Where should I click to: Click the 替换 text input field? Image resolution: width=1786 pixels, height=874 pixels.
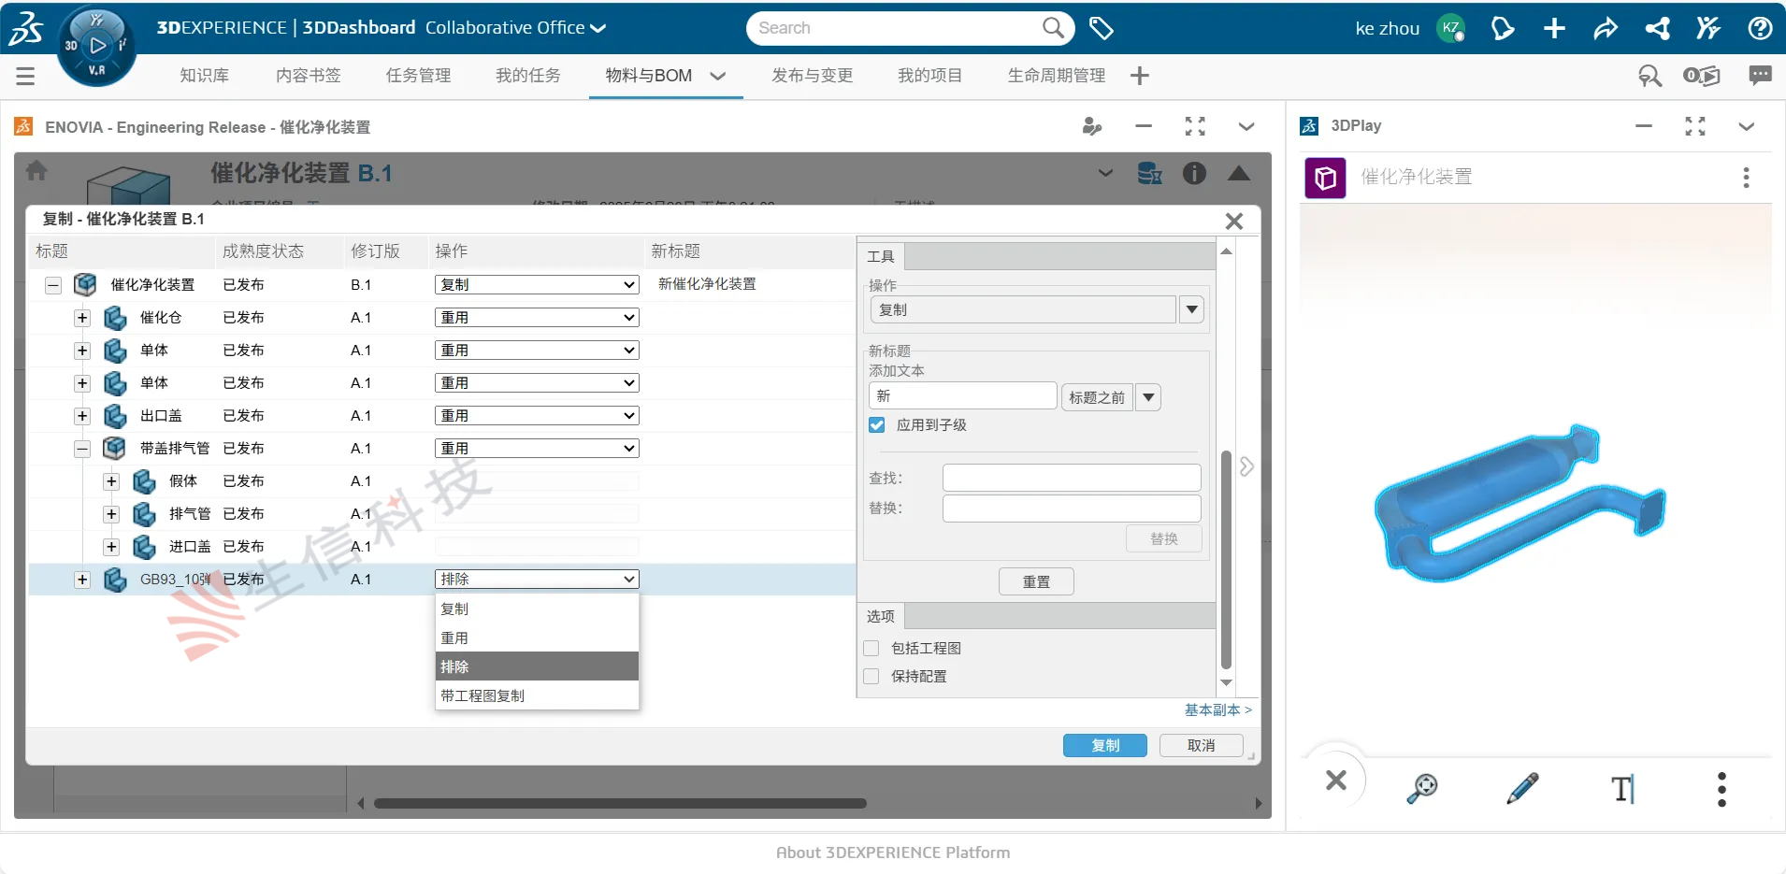pos(1072,509)
